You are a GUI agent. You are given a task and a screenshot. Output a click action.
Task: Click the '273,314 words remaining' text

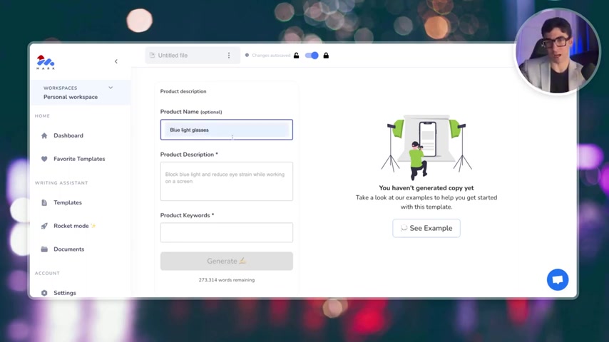(227, 280)
